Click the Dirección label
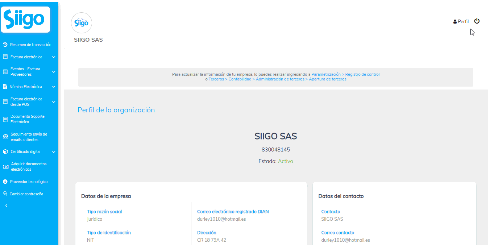The width and height of the screenshot is (490, 245). click(207, 233)
